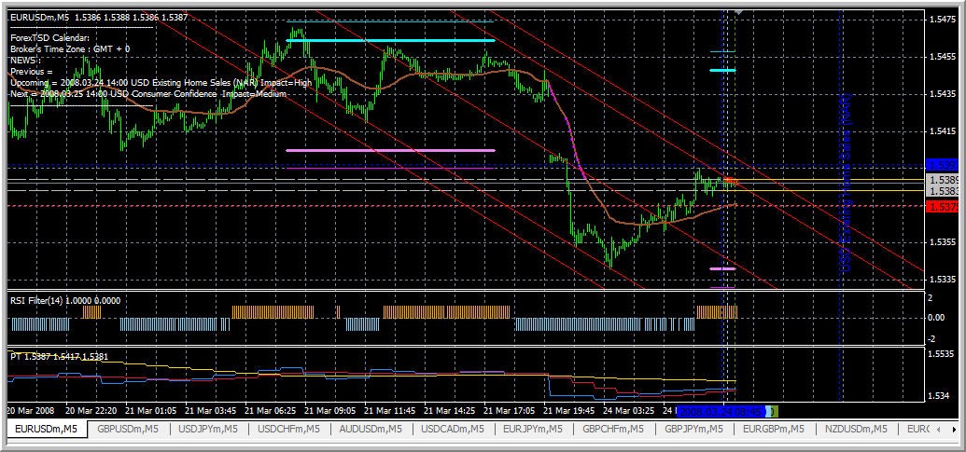
Task: Open the GBPUSDm,M5 chart tab
Action: pos(128,429)
